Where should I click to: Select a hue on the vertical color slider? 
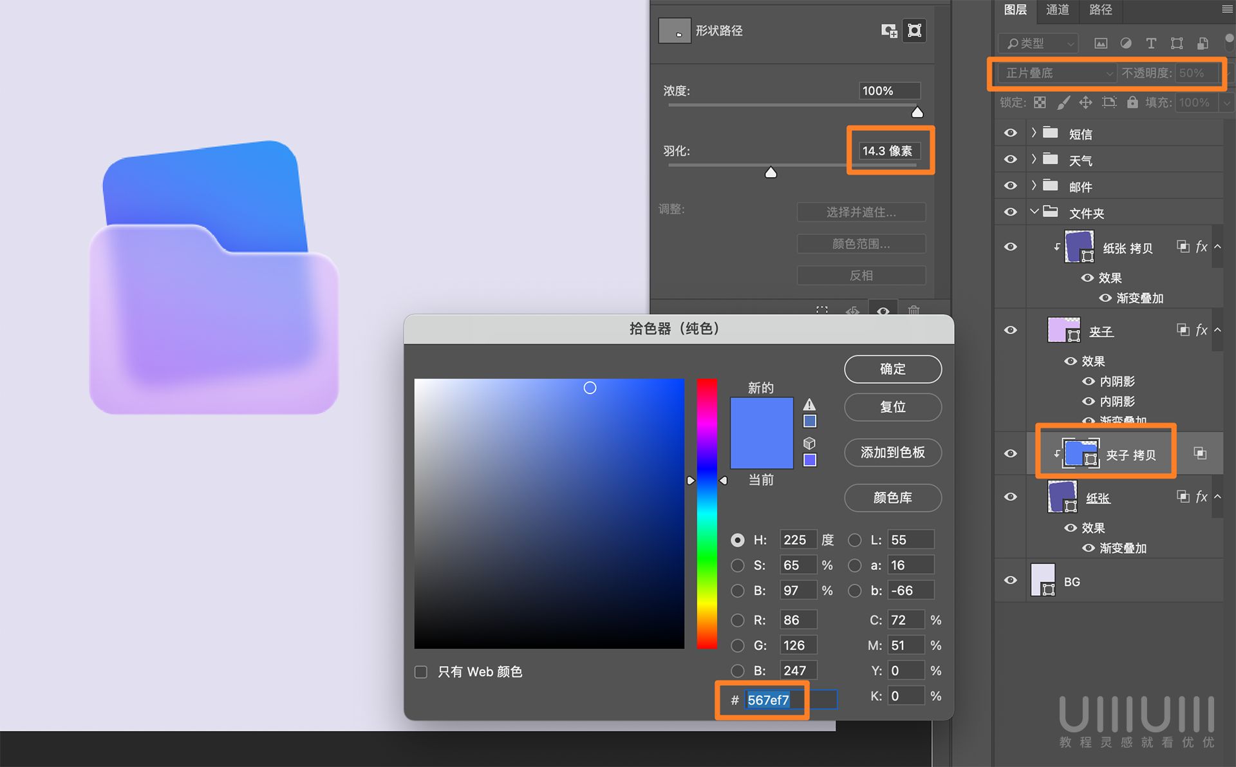pos(706,515)
